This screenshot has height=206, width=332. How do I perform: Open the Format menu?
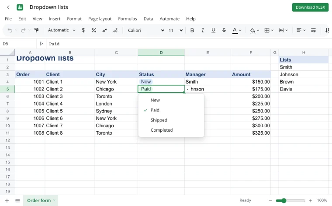click(x=74, y=19)
